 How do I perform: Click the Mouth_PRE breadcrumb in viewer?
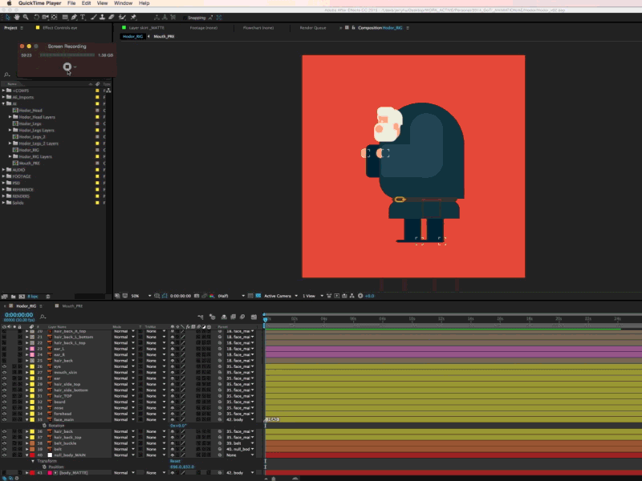pyautogui.click(x=164, y=36)
